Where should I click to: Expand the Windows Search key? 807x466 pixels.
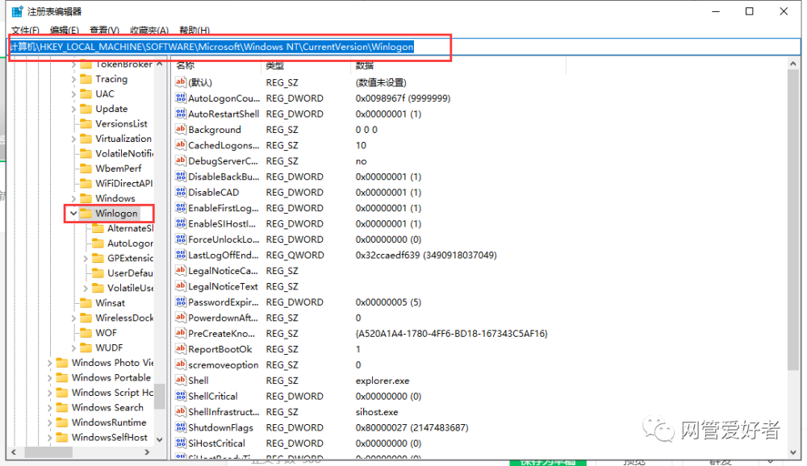pyautogui.click(x=49, y=407)
